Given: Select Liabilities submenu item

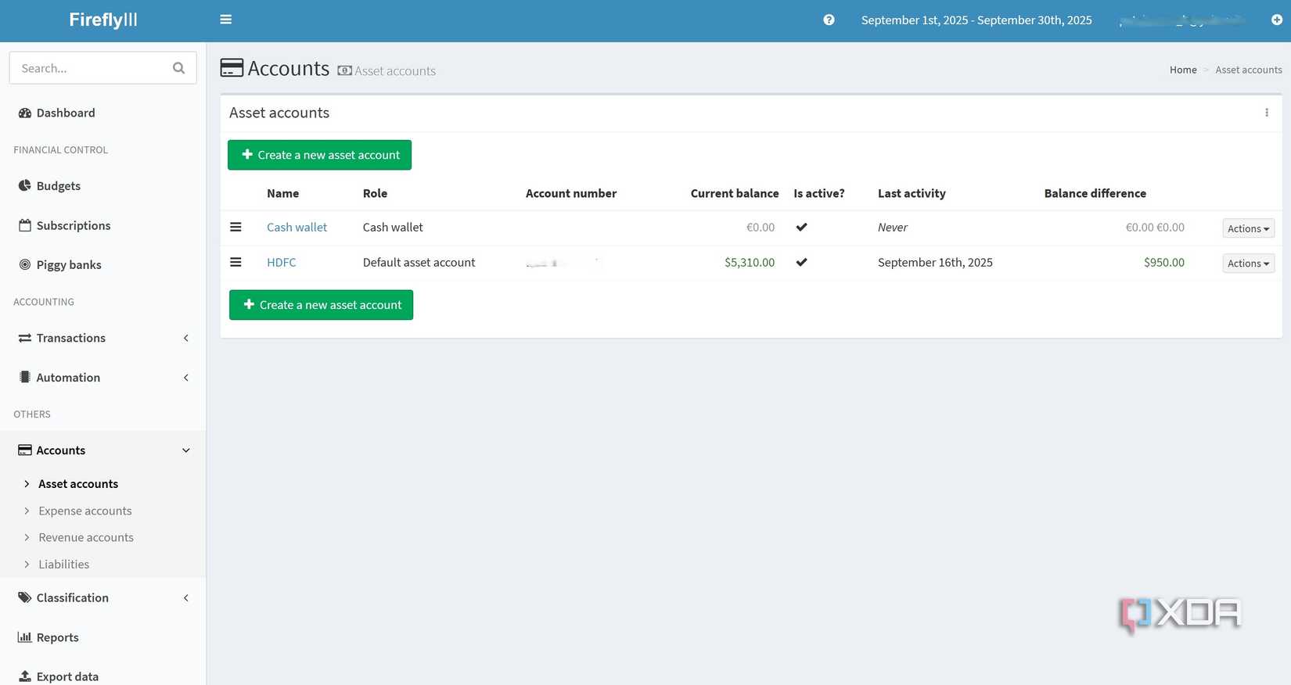Looking at the screenshot, I should coord(64,564).
